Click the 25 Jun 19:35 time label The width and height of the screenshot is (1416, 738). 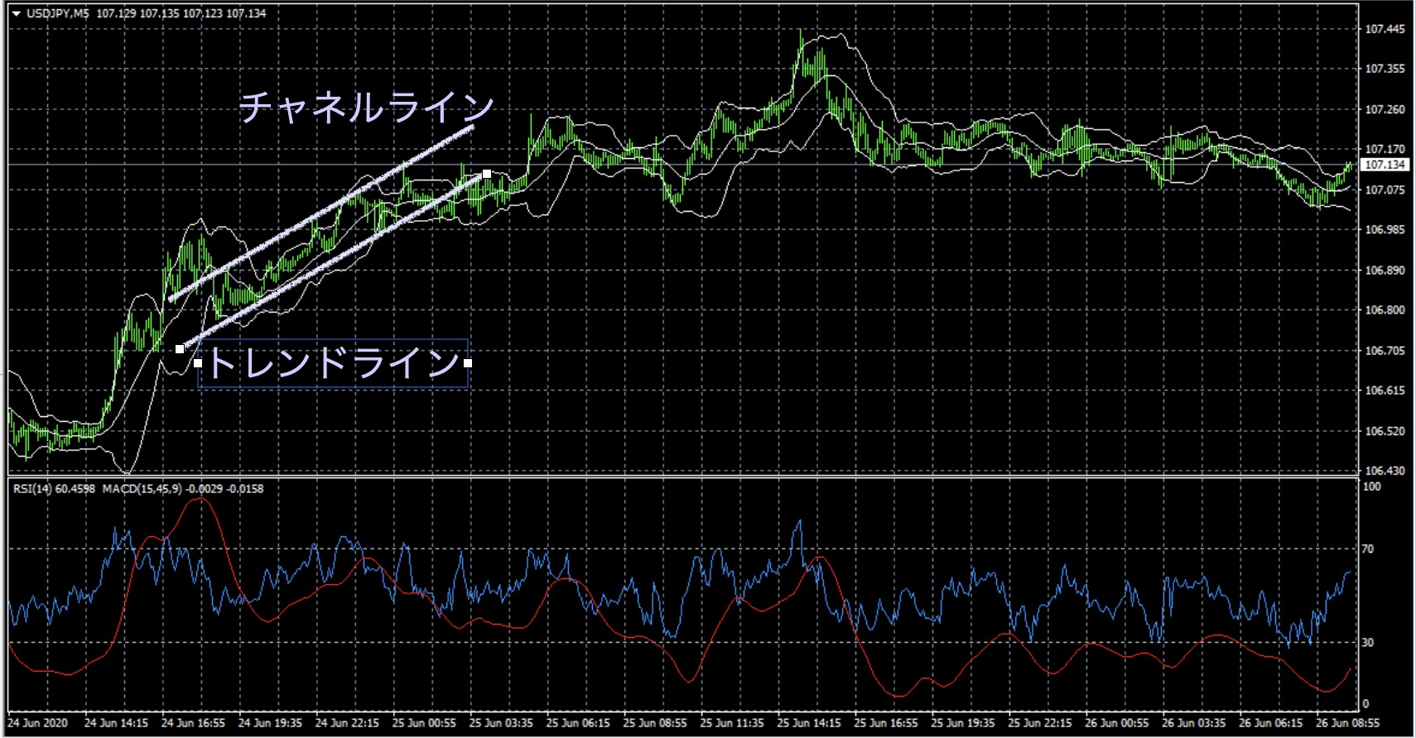click(963, 723)
